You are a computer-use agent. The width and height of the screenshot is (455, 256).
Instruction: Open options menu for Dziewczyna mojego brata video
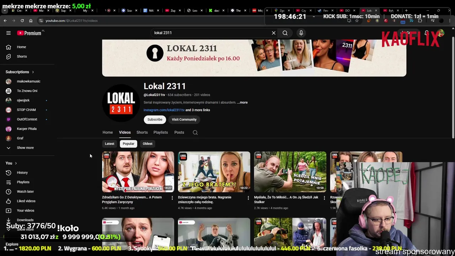coord(248,198)
